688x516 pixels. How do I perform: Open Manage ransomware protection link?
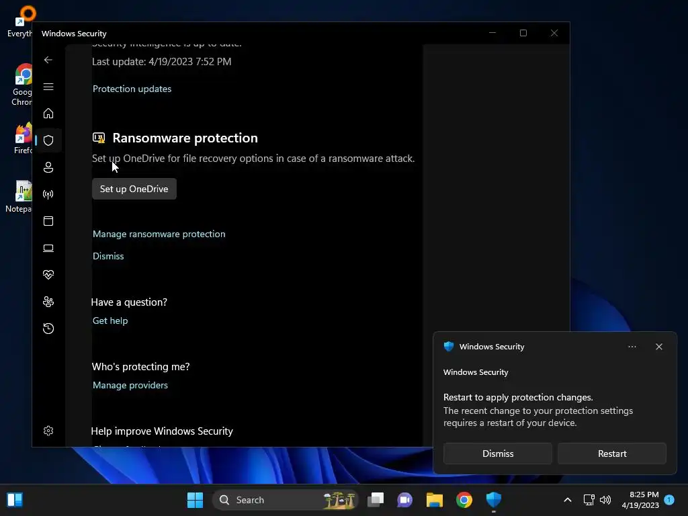(159, 234)
